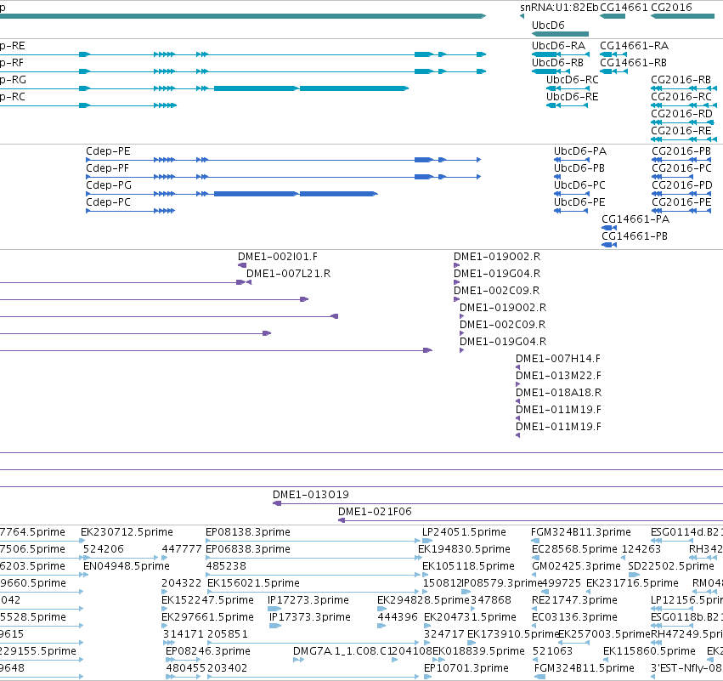Select transcript CG2016-RD

(682, 122)
